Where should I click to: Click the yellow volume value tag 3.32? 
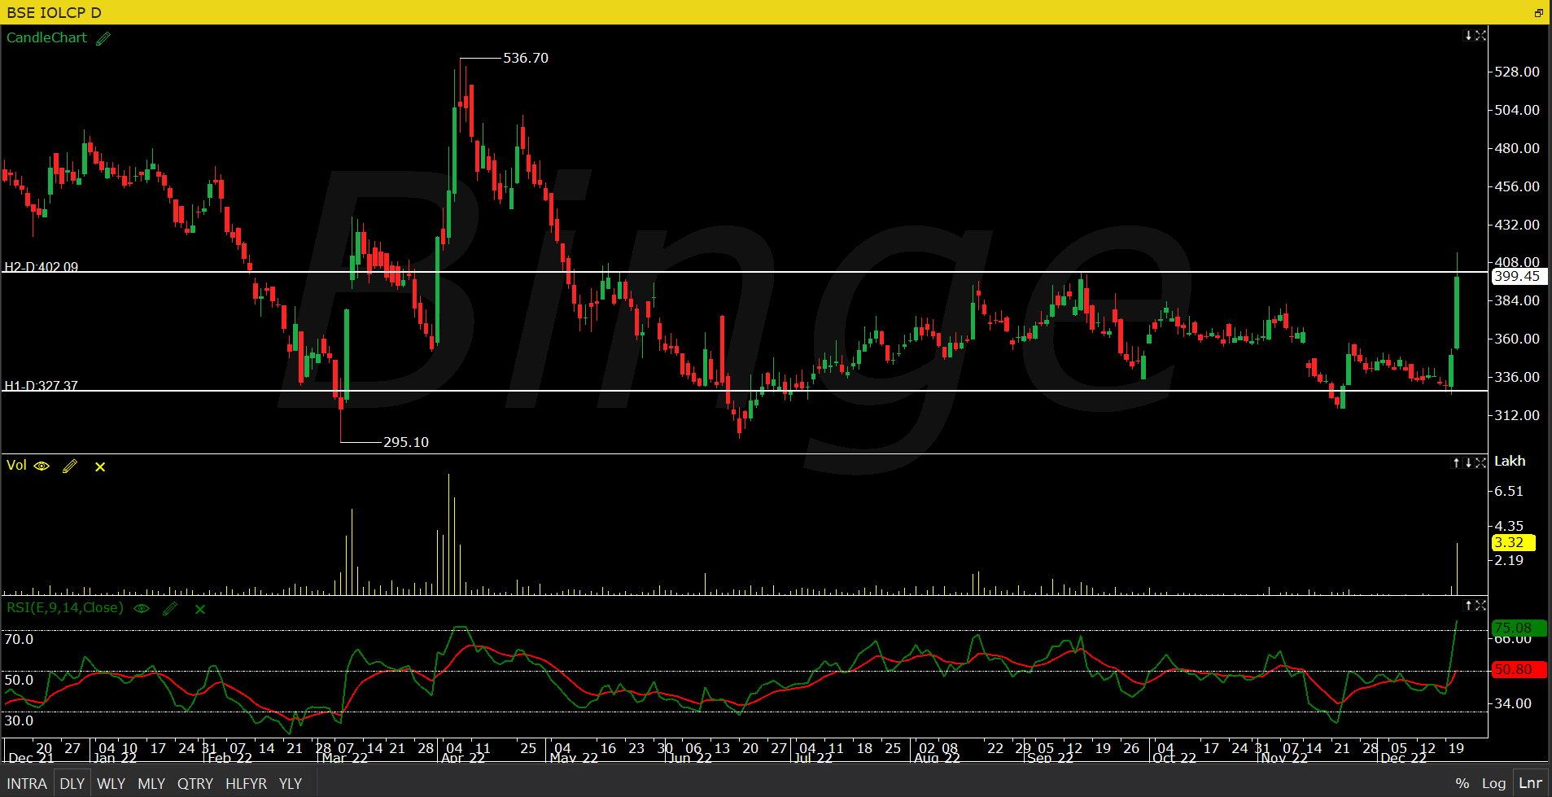pos(1513,542)
